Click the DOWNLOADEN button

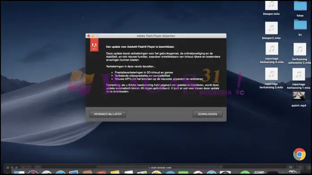(x=207, y=114)
